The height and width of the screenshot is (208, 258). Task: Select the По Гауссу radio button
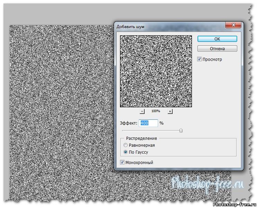126,152
